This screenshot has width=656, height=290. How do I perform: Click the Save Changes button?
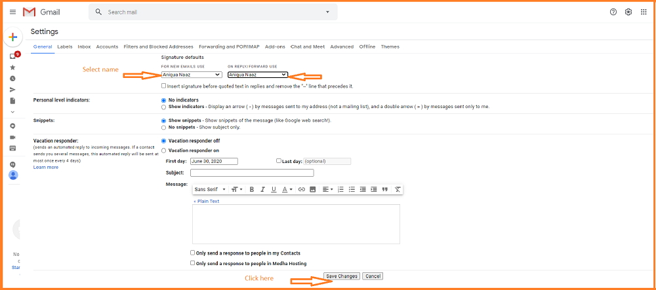pos(342,276)
